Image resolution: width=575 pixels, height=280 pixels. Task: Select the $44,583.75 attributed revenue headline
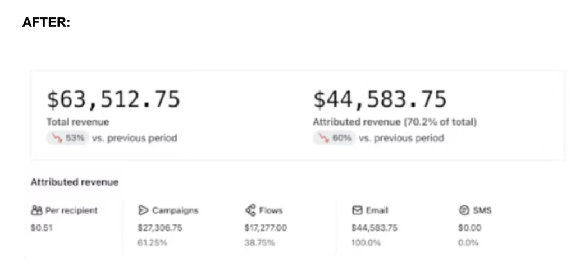point(380,99)
